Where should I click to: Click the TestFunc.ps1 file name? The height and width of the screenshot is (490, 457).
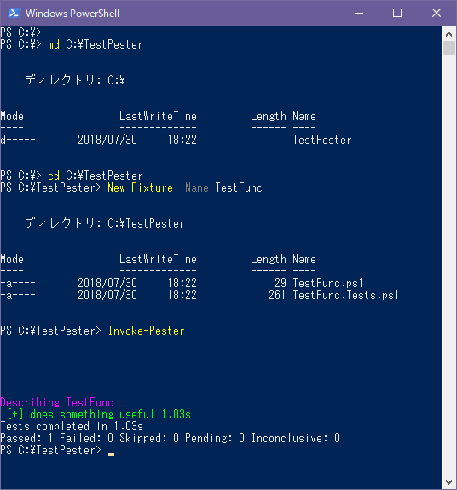pyautogui.click(x=328, y=283)
